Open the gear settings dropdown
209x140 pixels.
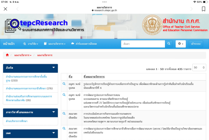click(181, 44)
